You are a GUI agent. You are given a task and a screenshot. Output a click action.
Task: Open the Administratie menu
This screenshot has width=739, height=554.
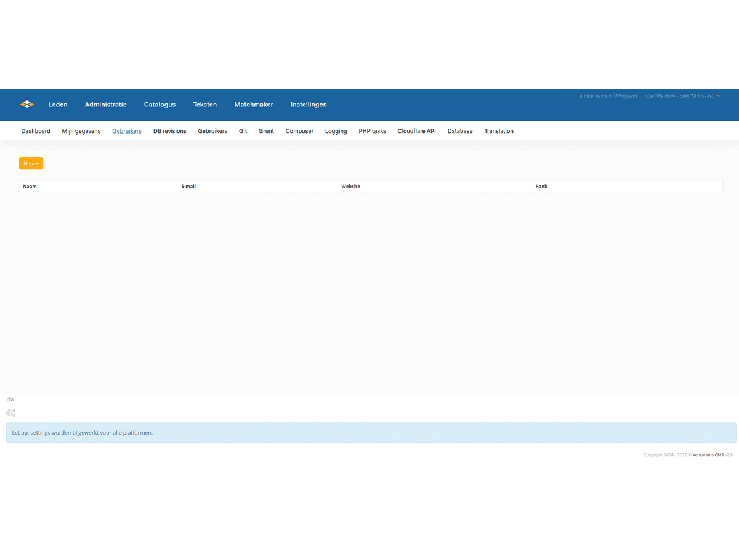coord(105,105)
